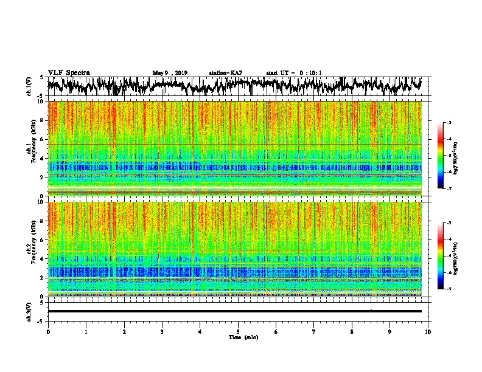482x372 pixels.
Task: Click the "10" tick on the time axis
Action: pos(428,332)
